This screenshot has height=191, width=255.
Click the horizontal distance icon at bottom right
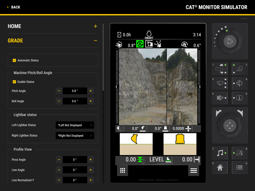pos(196,159)
